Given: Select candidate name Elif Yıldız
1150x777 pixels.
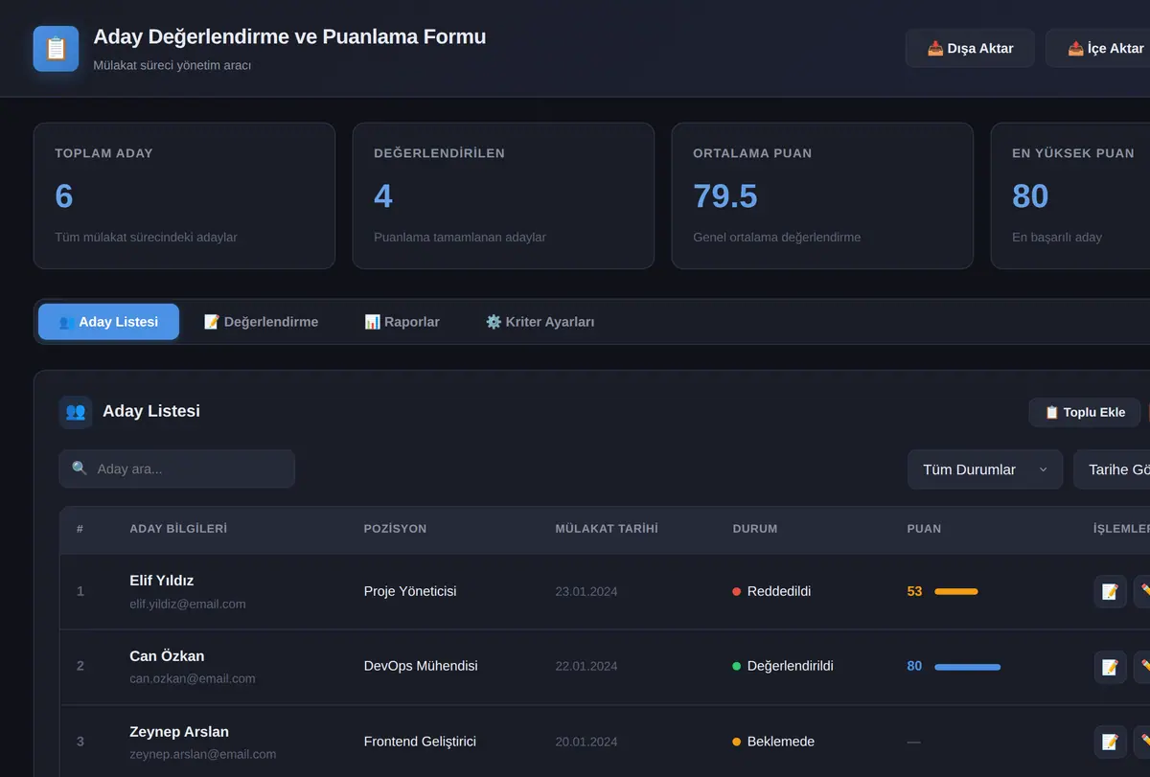Looking at the screenshot, I should [x=162, y=581].
